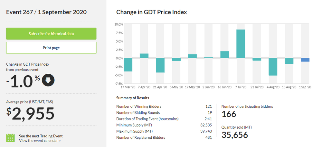Viewport: 322px width, 147px height.
Task: Select the 7 Jul '20 chart bar
Action: 241,44
